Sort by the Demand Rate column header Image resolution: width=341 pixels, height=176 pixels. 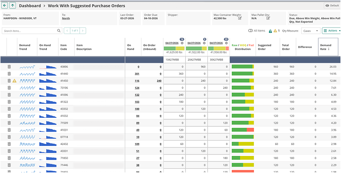(328, 47)
